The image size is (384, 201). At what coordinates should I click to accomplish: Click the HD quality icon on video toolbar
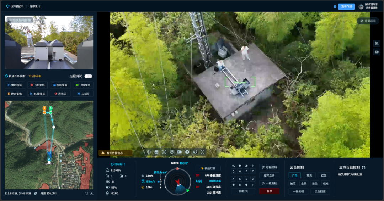pos(156,152)
